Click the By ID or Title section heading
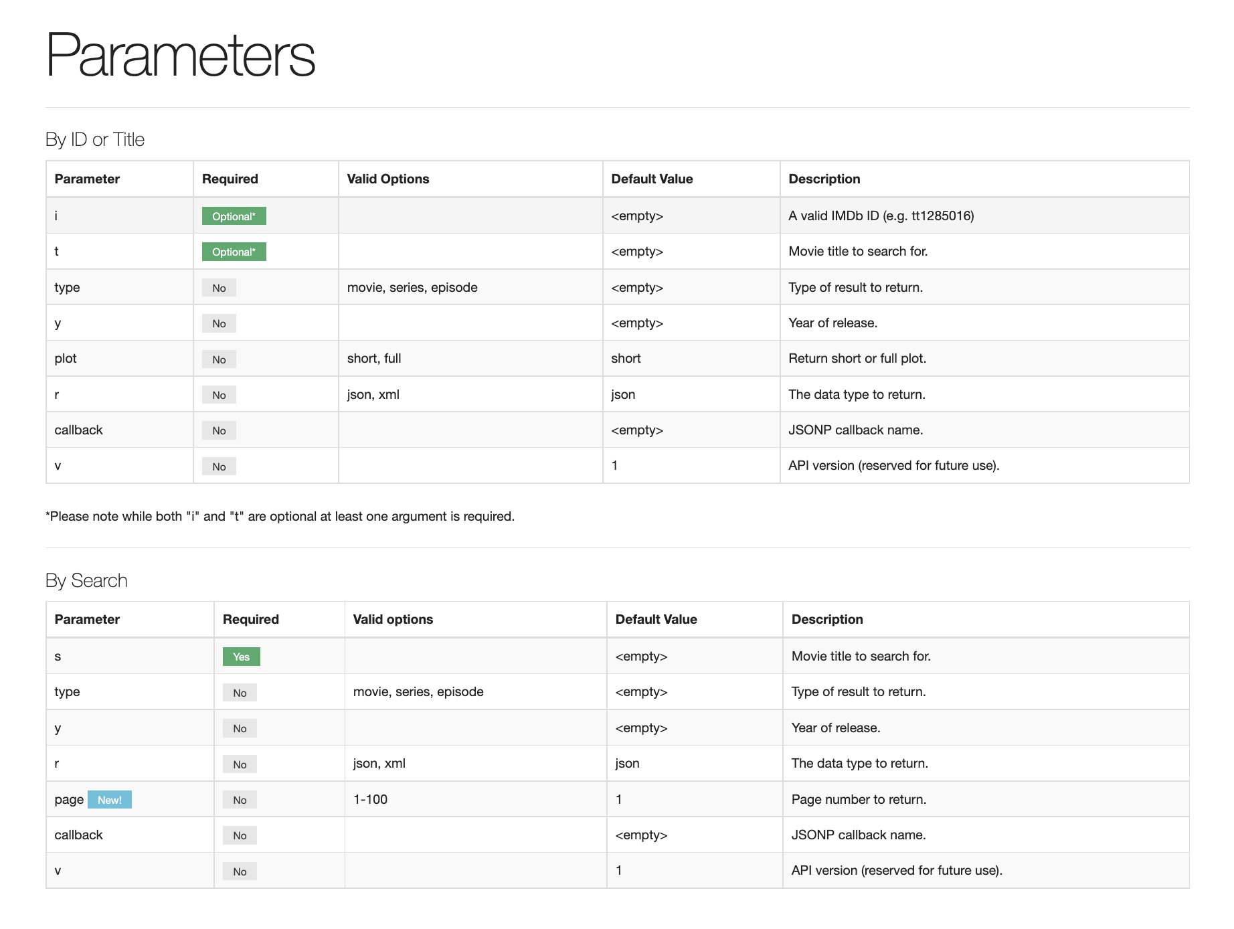 pyautogui.click(x=95, y=139)
